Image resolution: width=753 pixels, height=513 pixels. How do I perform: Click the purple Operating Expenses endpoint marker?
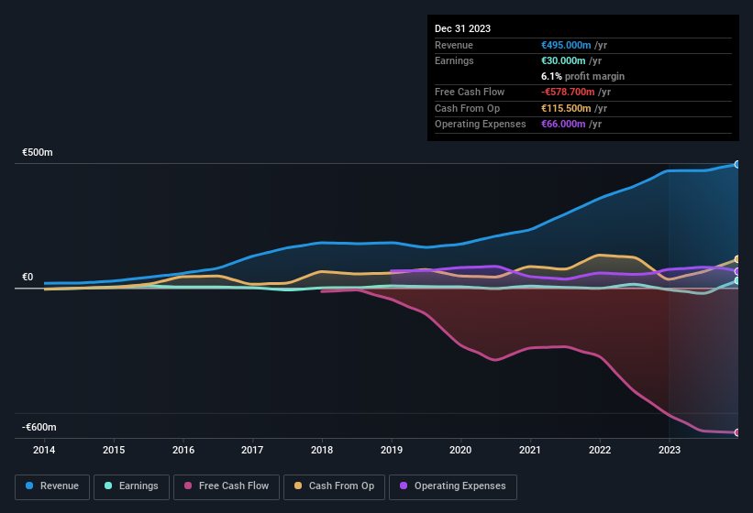(x=737, y=271)
